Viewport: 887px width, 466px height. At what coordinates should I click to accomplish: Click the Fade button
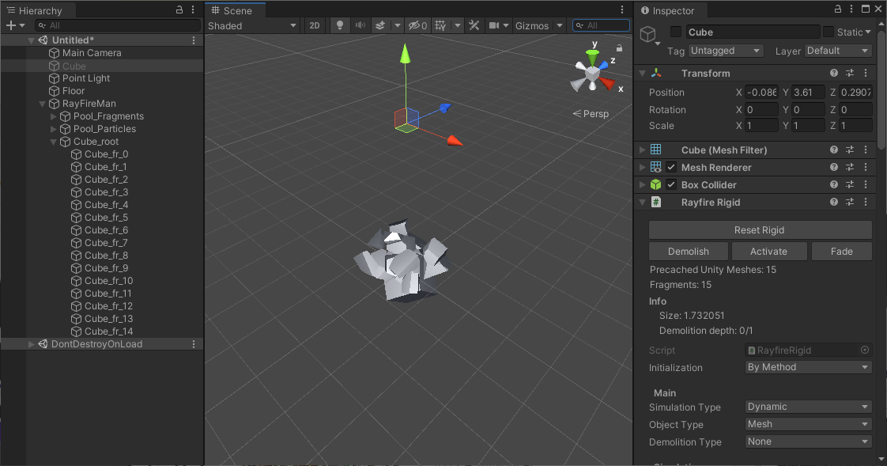tap(842, 252)
